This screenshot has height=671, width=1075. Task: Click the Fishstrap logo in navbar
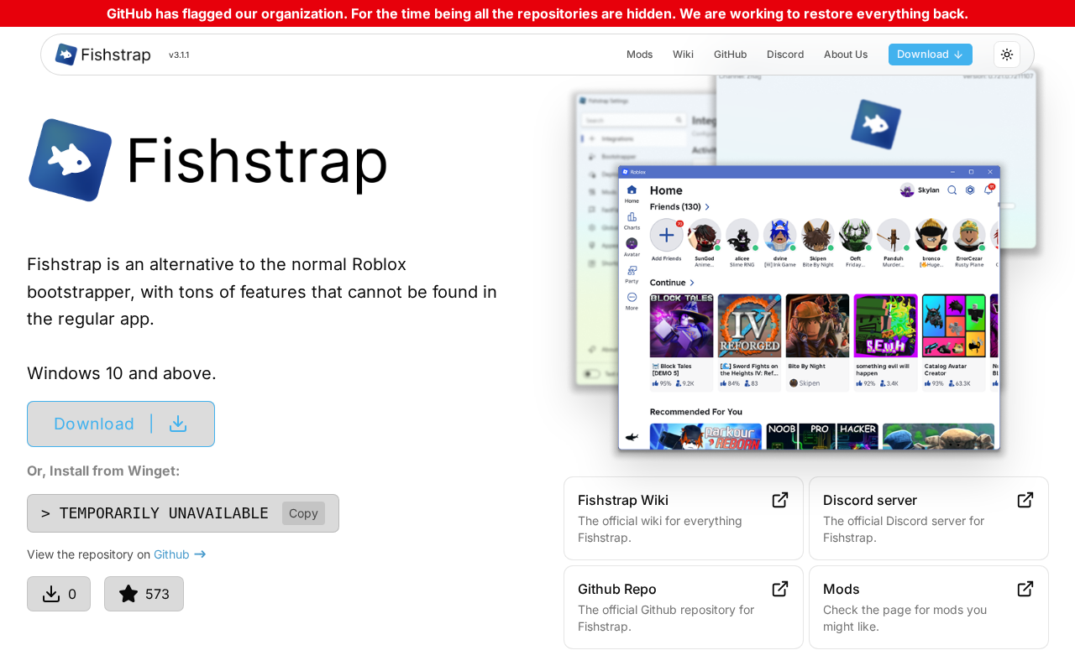pyautogui.click(x=102, y=55)
